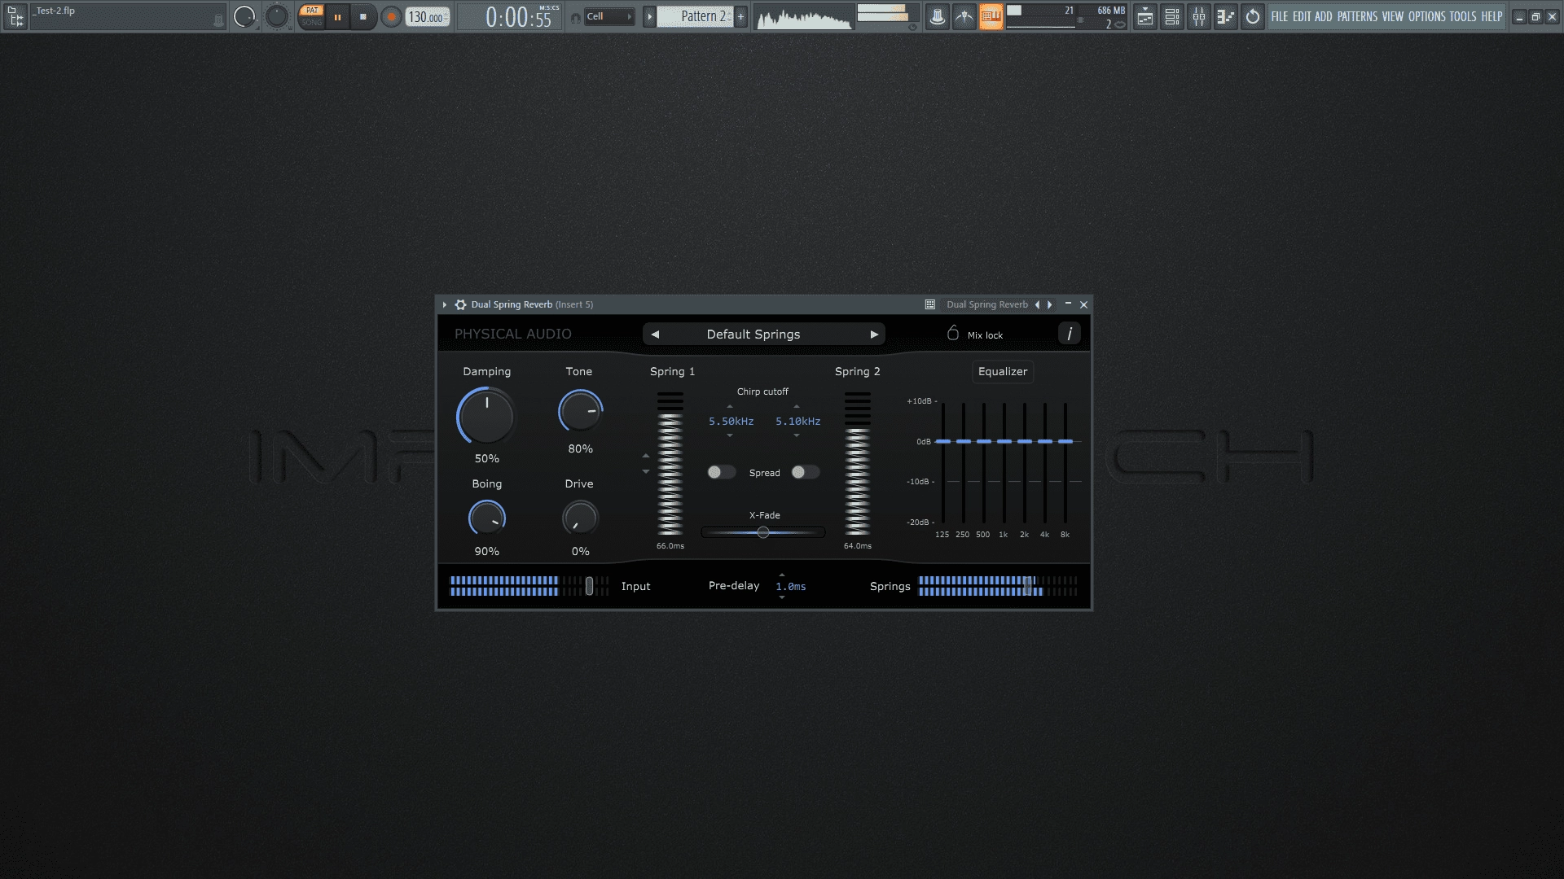
Task: Pause playback with the pause button
Action: point(337,17)
